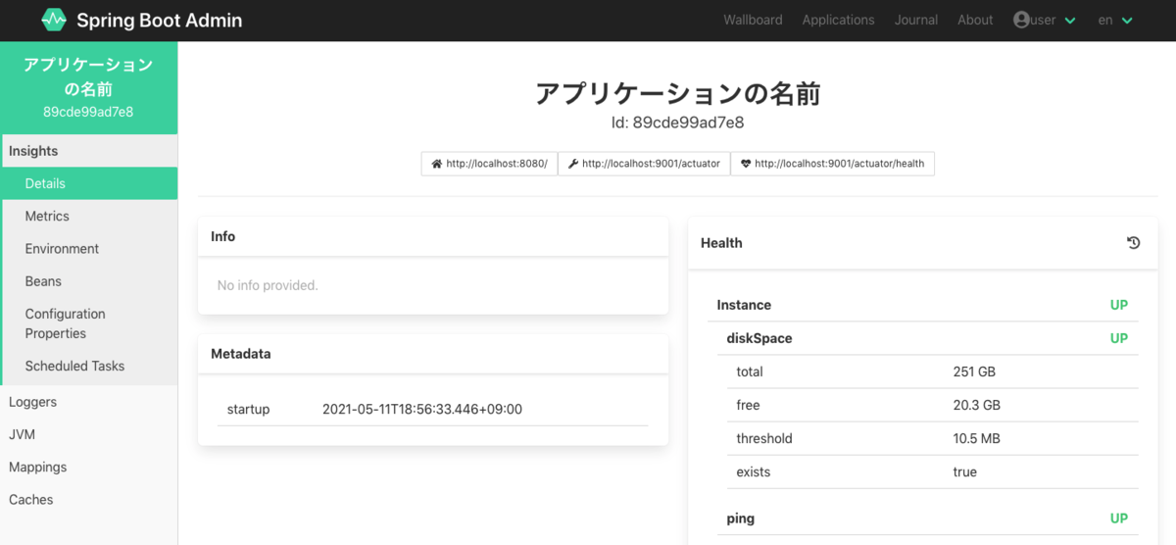Click the localhost:9001/actuator/health link button
Screen dimensions: 1176x545
point(832,164)
